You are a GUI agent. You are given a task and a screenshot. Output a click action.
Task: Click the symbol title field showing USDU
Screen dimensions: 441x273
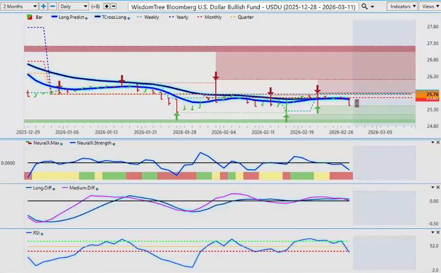point(243,6)
